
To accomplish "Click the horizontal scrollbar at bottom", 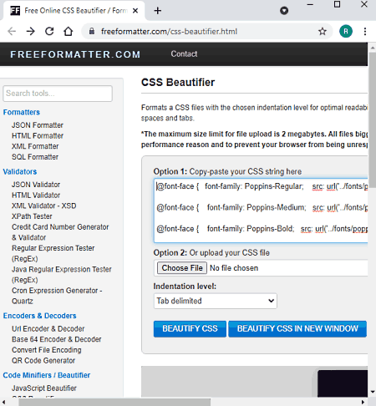I will tap(114, 402).
